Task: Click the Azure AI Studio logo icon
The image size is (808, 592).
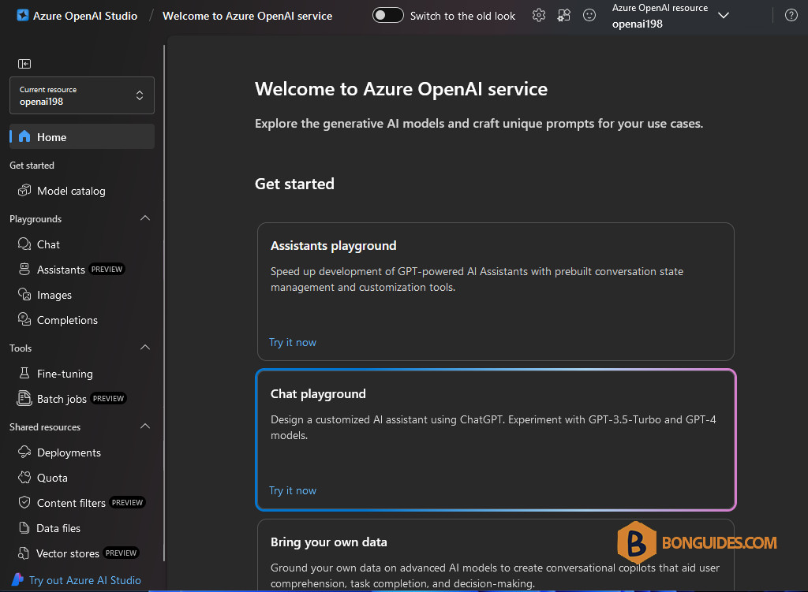Action: coord(17,579)
